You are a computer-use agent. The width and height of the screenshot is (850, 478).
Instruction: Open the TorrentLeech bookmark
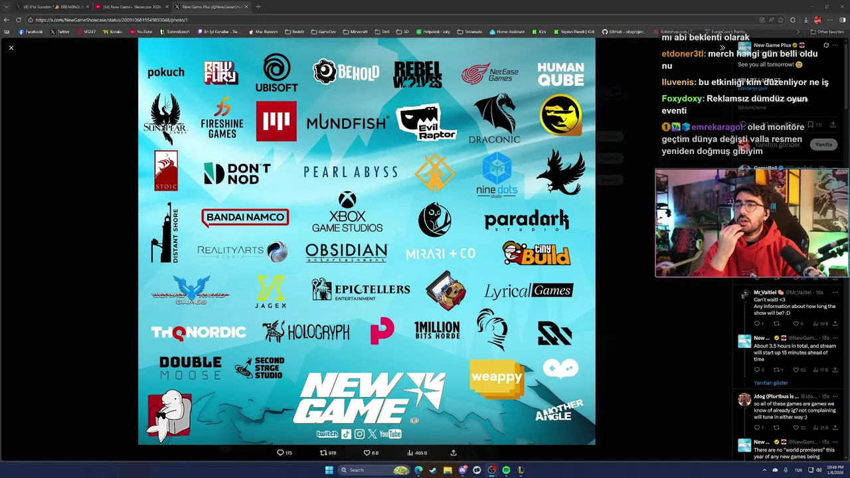click(175, 32)
